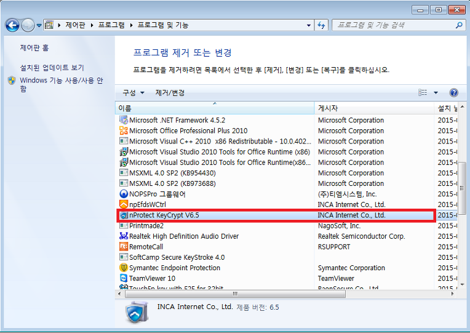Viewport: 470px width, 333px height.
Task: Expand arrow after 프로그램 breadcrumb
Action: (131, 25)
